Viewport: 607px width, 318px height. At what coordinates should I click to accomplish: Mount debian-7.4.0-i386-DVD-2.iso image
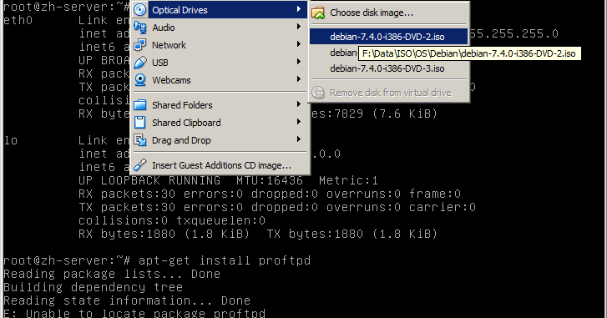[x=389, y=37]
